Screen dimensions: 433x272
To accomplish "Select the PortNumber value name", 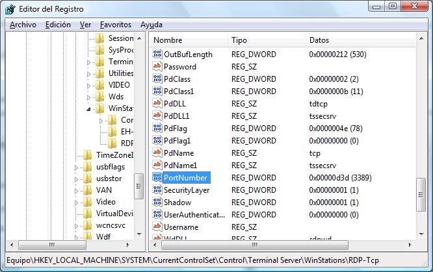I will pos(185,178).
